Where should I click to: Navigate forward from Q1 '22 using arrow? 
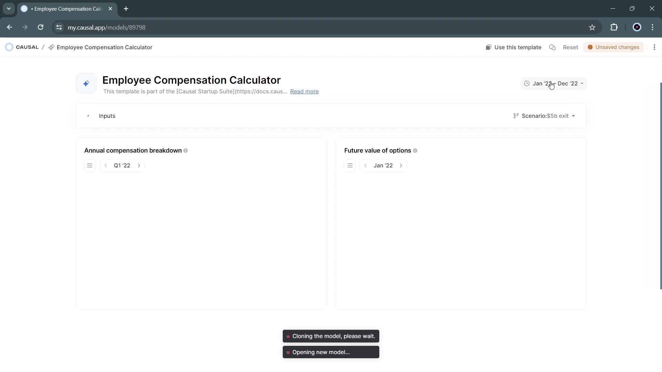click(x=139, y=165)
